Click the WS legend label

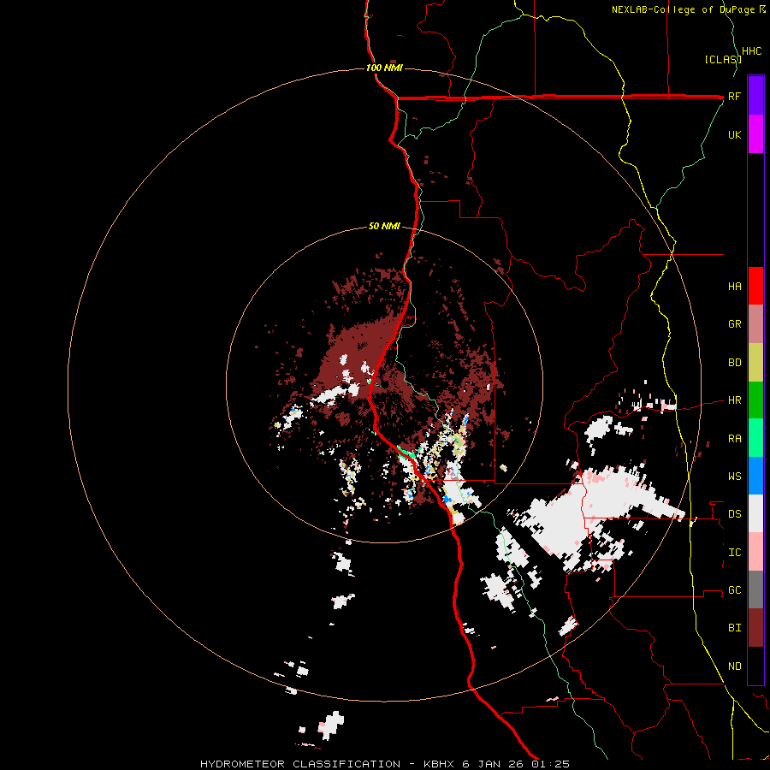[x=734, y=477]
